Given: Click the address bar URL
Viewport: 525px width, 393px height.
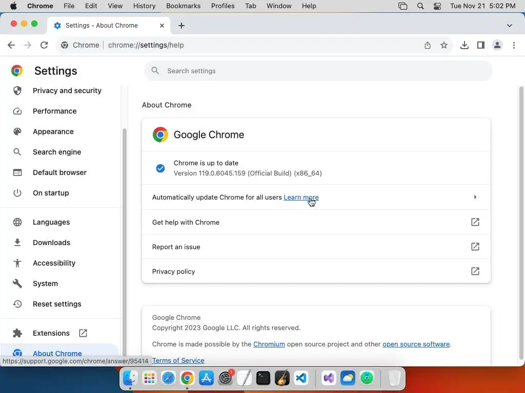Looking at the screenshot, I should 146,45.
